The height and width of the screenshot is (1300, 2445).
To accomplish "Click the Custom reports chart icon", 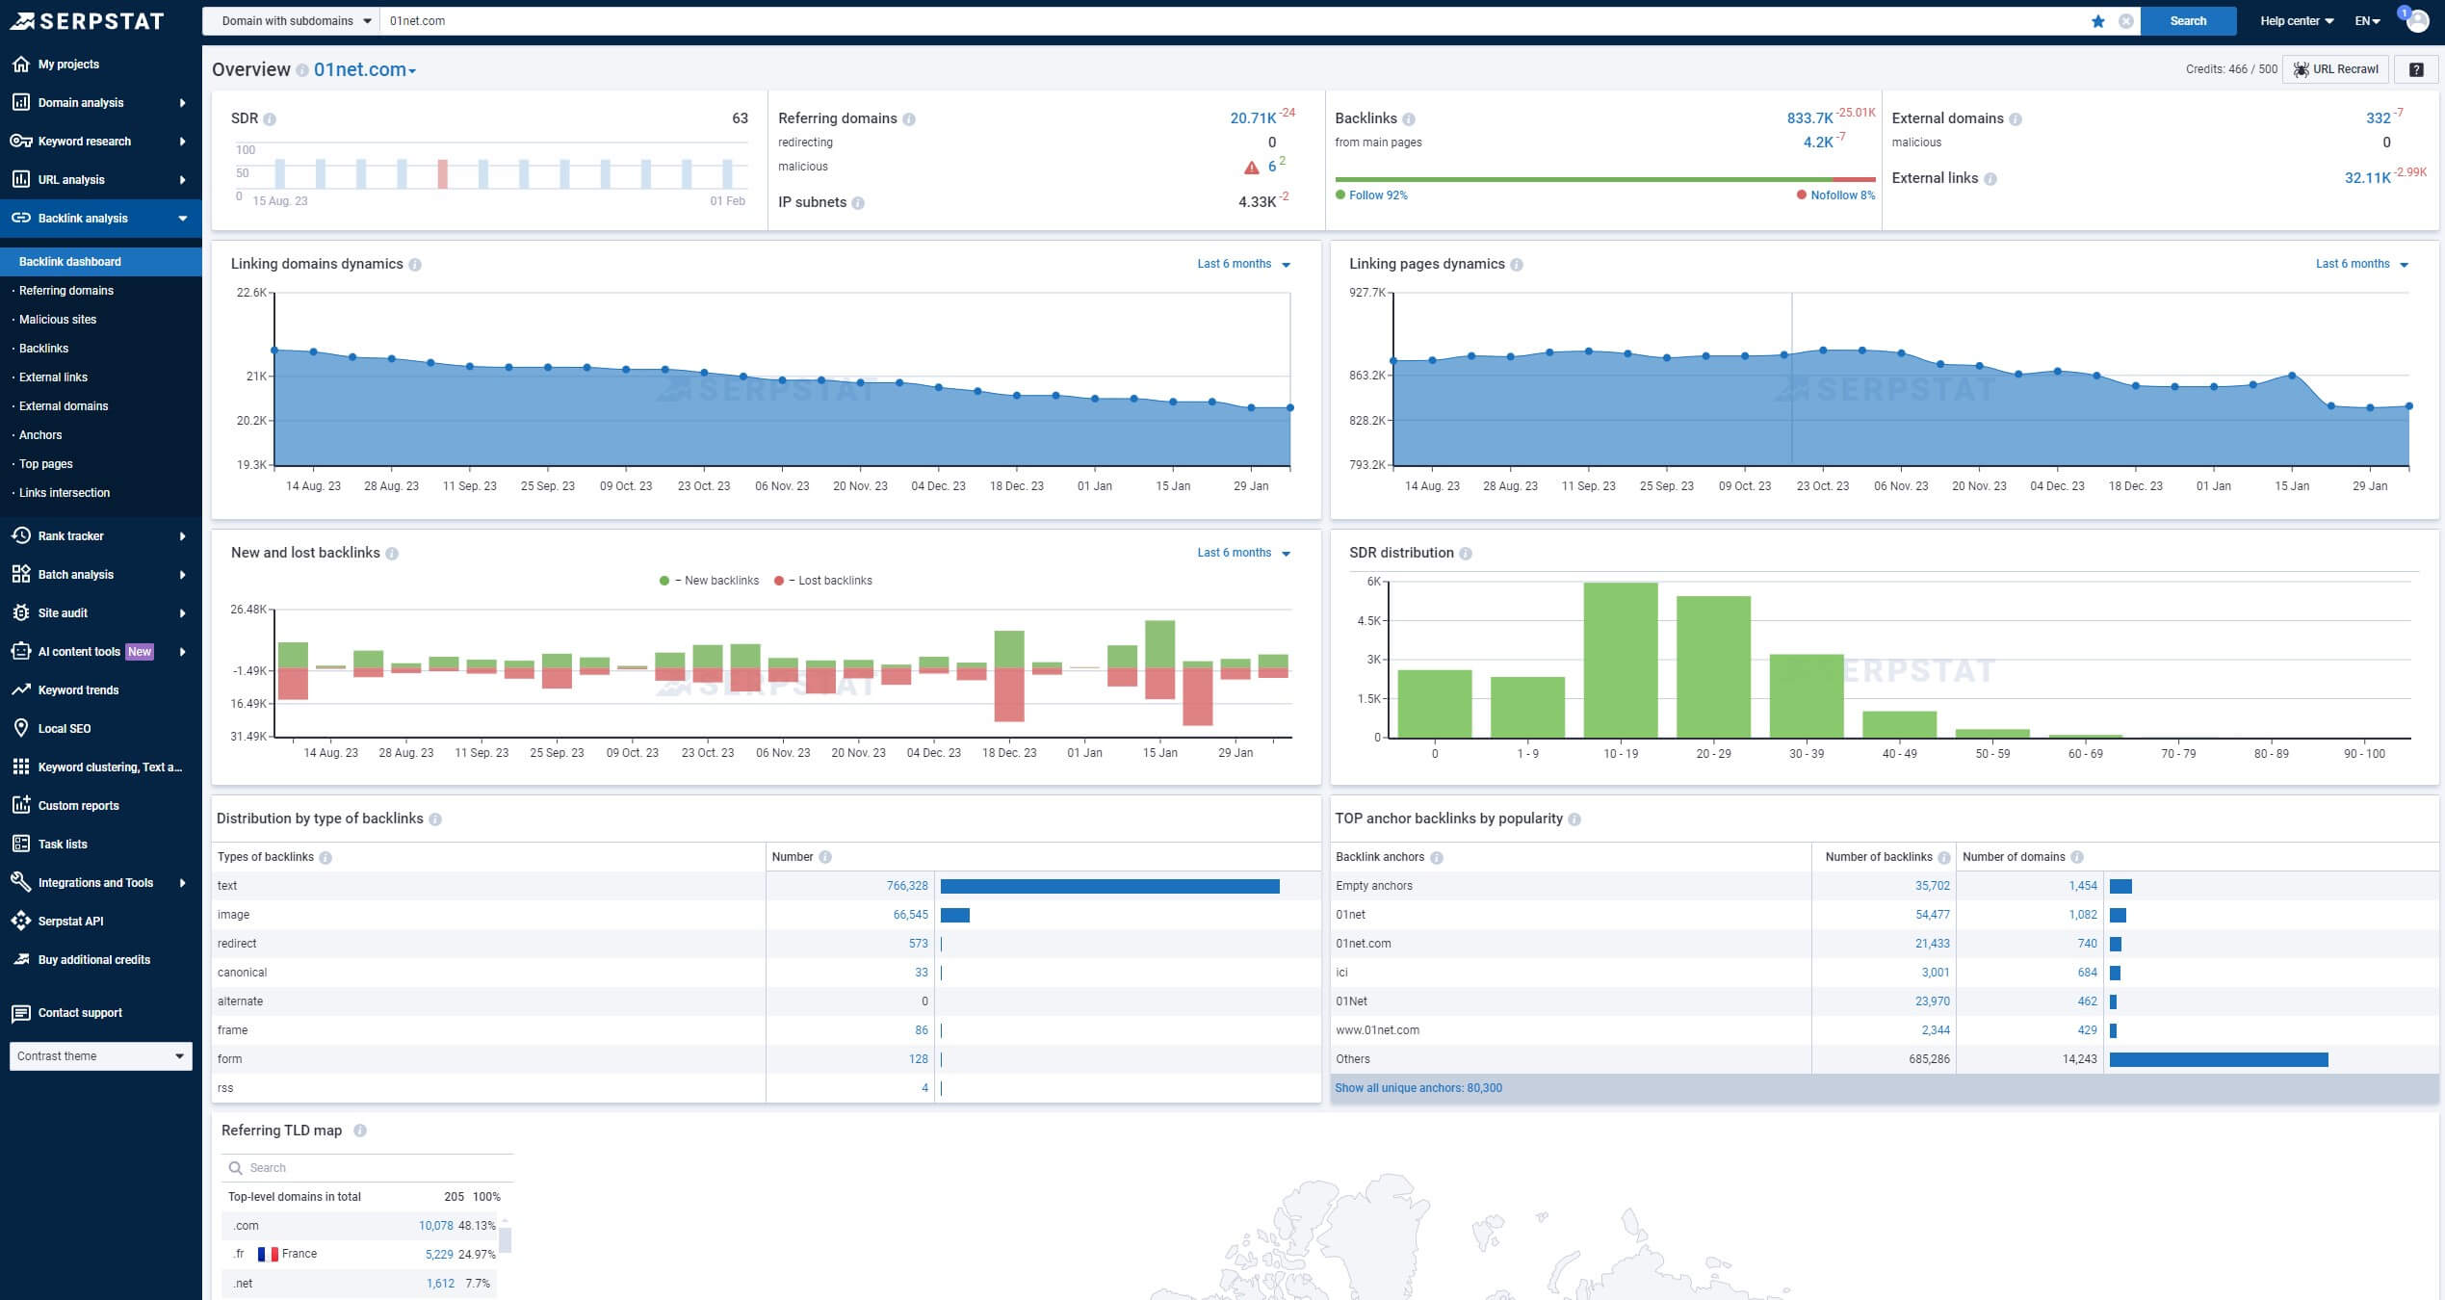I will 20,805.
